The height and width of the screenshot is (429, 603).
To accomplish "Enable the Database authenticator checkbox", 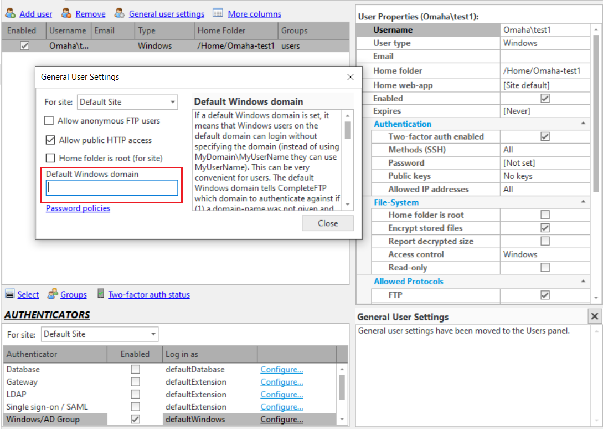I will click(x=135, y=369).
